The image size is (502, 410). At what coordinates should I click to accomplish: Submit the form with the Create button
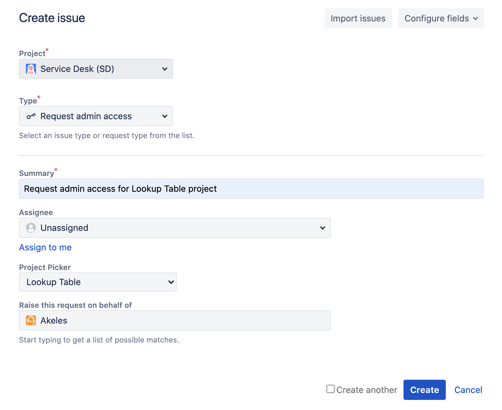click(424, 390)
